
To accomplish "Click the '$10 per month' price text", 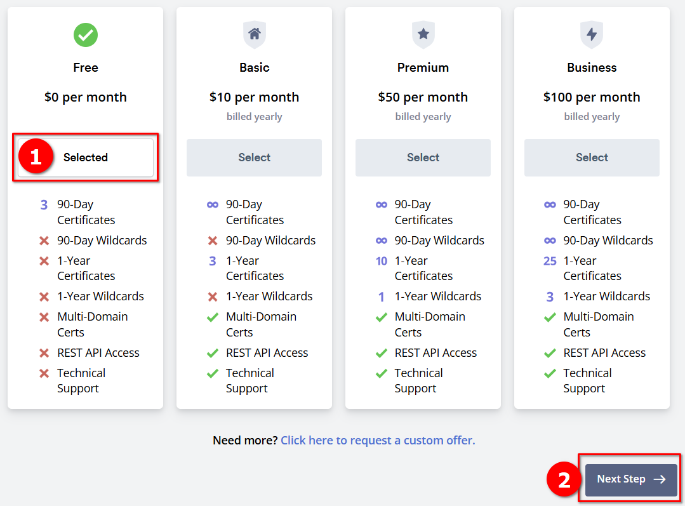I will pos(254,97).
